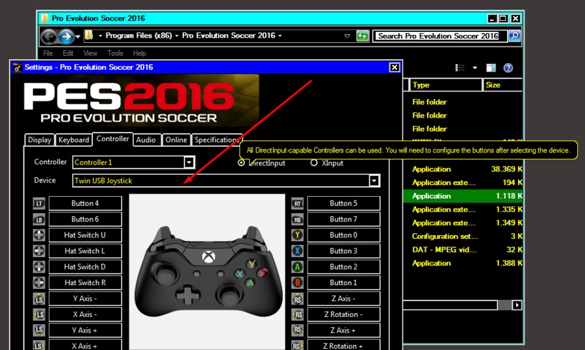Open the Specifications tab
Image resolution: width=585 pixels, height=350 pixels.
tap(216, 140)
